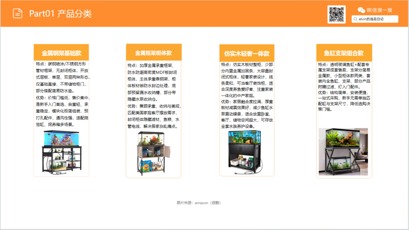Select the 微信搜一搜 label
The height and width of the screenshot is (230, 409).
[x=379, y=10]
